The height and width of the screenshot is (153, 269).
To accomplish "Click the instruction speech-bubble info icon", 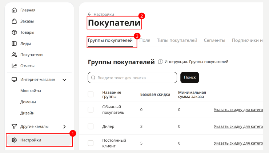I will coord(160,61).
